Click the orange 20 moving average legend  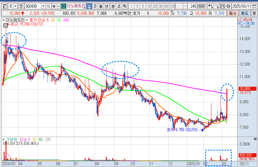coord(53,20)
